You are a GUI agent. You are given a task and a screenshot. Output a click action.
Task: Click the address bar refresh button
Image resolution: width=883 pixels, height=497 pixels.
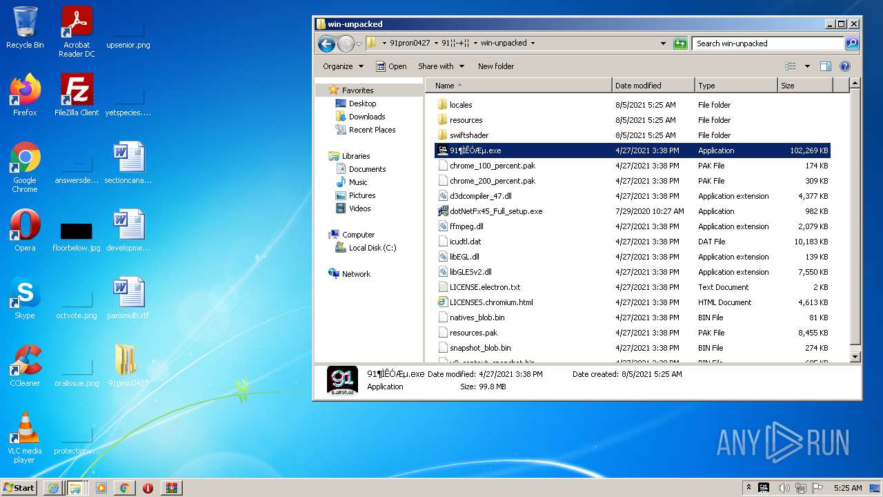click(680, 43)
